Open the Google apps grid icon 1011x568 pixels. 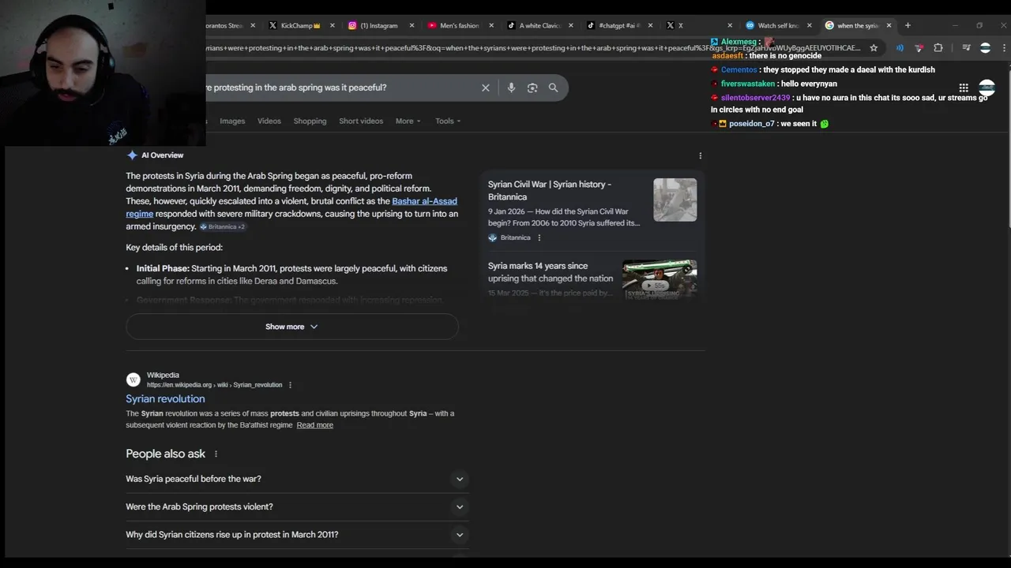(x=964, y=88)
